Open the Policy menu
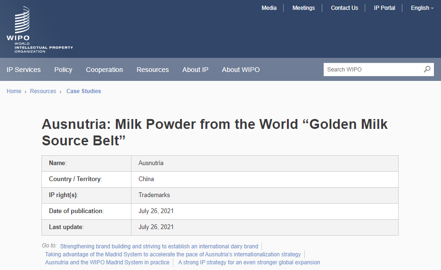 pyautogui.click(x=63, y=70)
